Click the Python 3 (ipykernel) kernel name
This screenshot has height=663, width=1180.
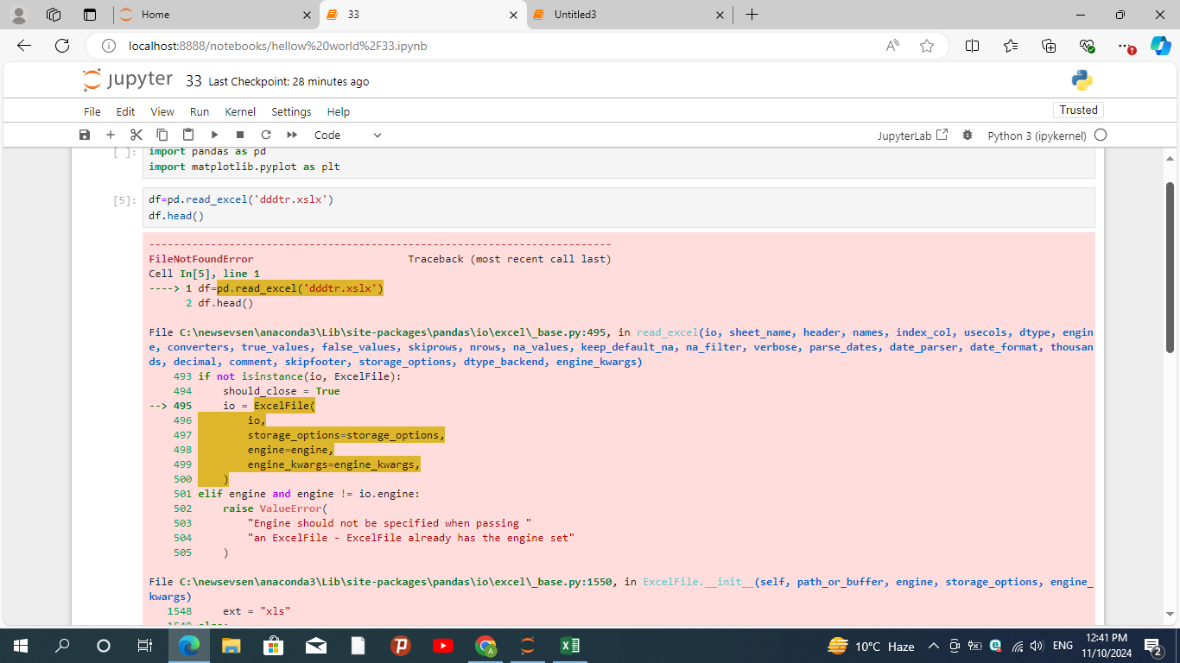1037,136
